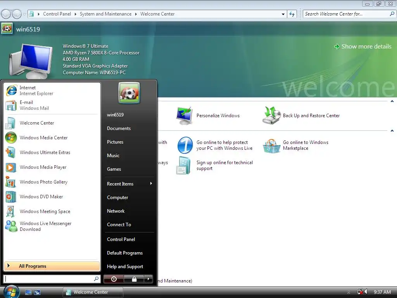Click the Forward navigation button
This screenshot has height=298, width=397.
click(17, 14)
